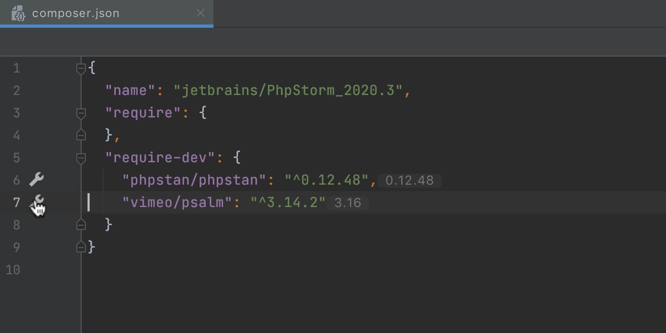Click the 0.12.48 installed version hint
This screenshot has height=333, width=666.
409,180
